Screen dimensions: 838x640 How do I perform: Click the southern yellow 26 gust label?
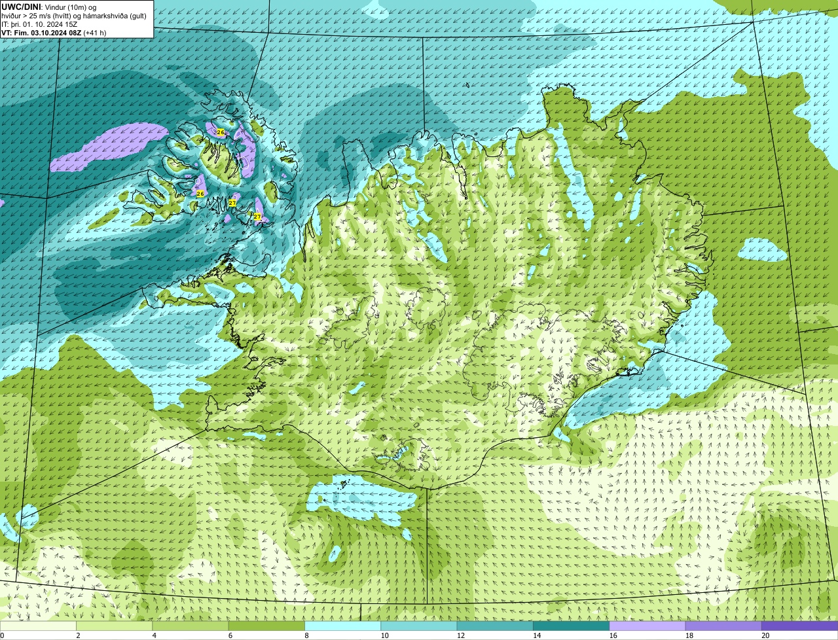pyautogui.click(x=200, y=194)
